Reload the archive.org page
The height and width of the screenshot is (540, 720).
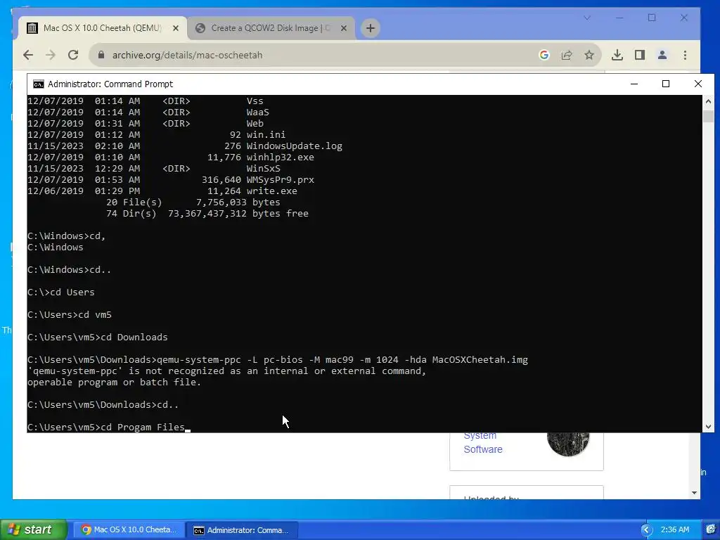(73, 55)
